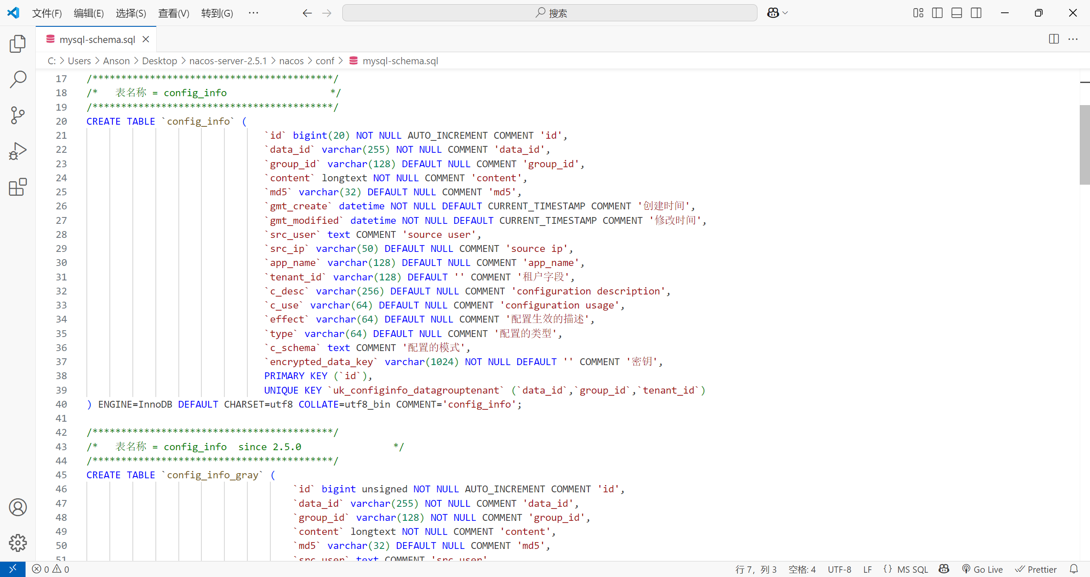The width and height of the screenshot is (1090, 577).
Task: Go back with the left arrow
Action: 307,13
